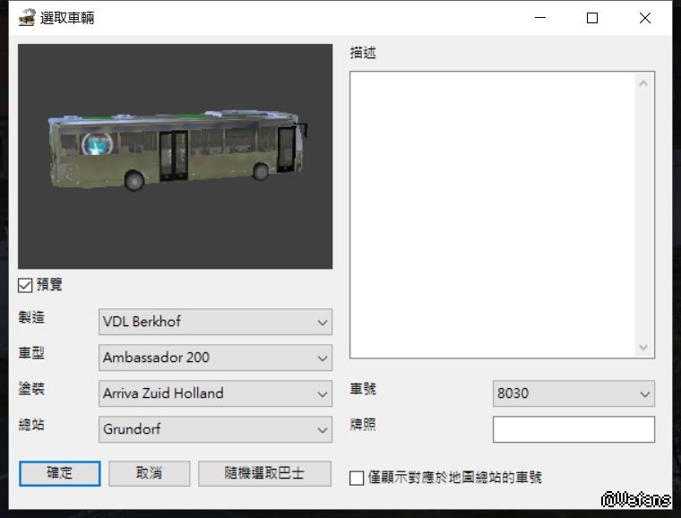Click the 隨機選取巴士 random bus button
This screenshot has width=681, height=518.
coord(264,473)
